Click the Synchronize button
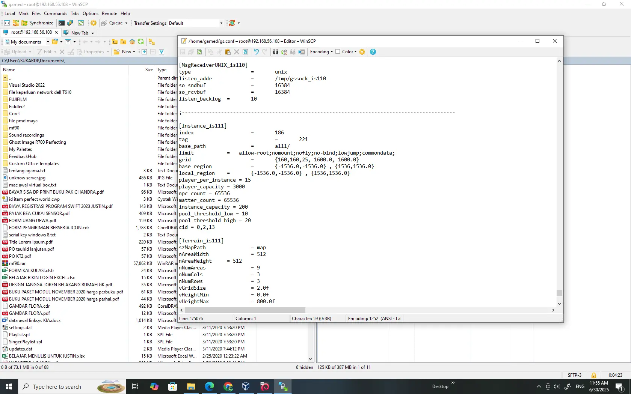The width and height of the screenshot is (631, 394). coord(38,23)
